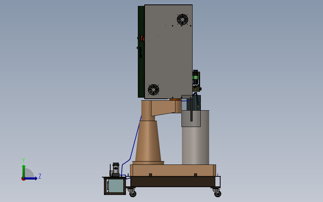
Task: Select the brown base platform
Action: coord(173,170)
